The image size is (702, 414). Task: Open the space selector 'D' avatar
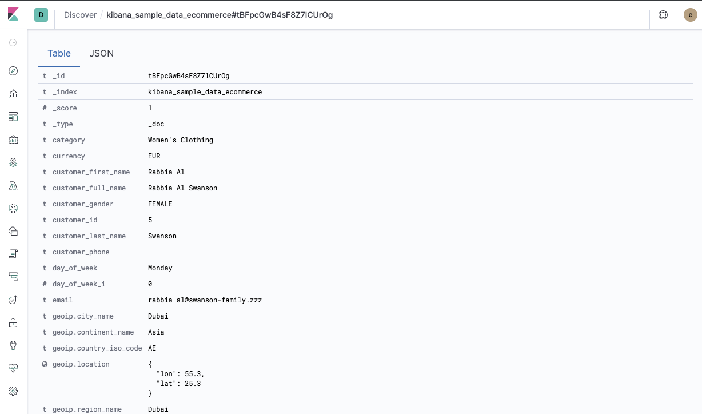[x=41, y=15]
